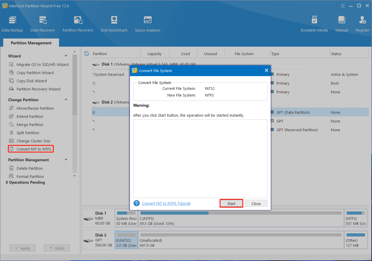Collapse the Partition Management sidebar section
The image size is (372, 261).
point(66,160)
